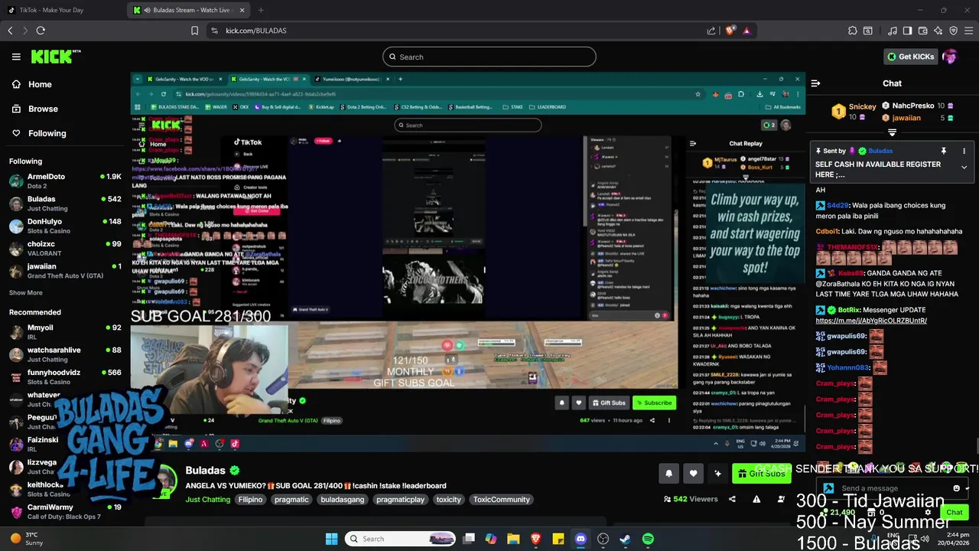The height and width of the screenshot is (551, 979).
Task: Open funnyhoodvidz recommended channel
Action: coord(65,377)
